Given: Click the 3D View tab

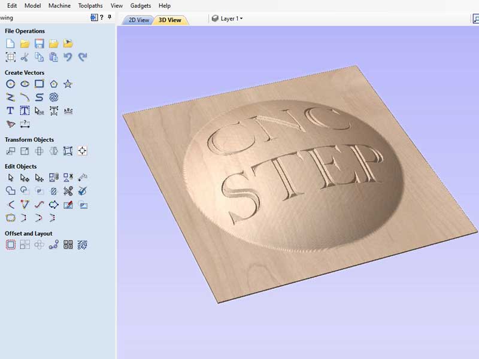Looking at the screenshot, I should click(170, 20).
